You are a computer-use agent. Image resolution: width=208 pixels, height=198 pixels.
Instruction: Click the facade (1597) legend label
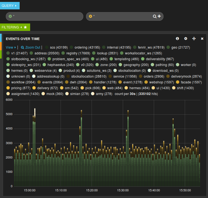point(191,82)
